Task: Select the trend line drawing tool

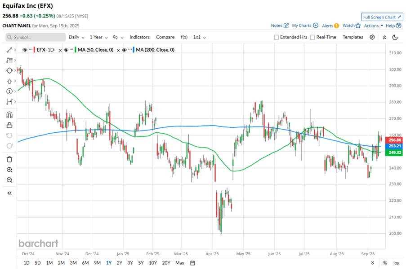Action: coord(9,50)
